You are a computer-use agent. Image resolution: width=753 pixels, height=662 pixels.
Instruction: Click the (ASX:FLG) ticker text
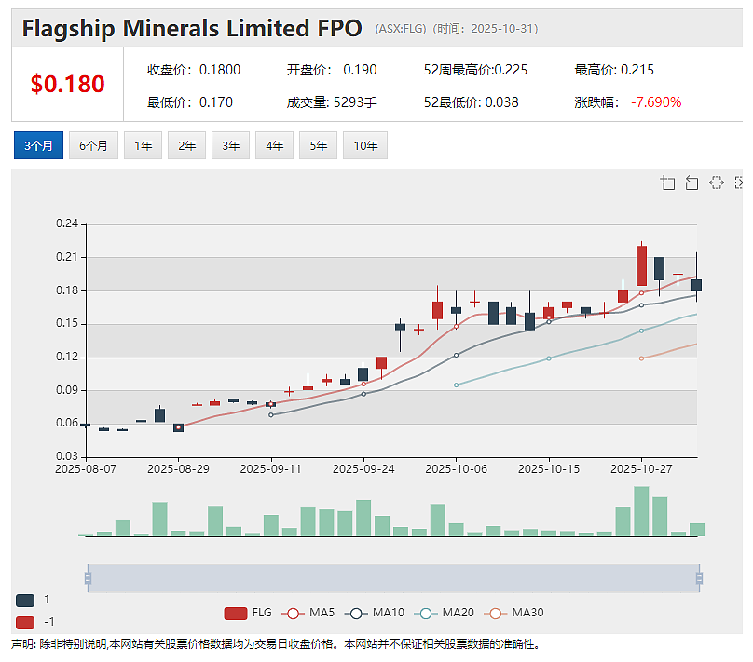(x=401, y=29)
